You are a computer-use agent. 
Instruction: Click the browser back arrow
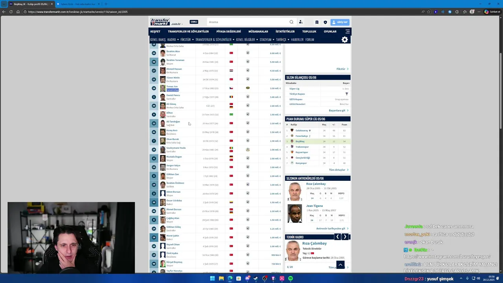tap(4, 12)
